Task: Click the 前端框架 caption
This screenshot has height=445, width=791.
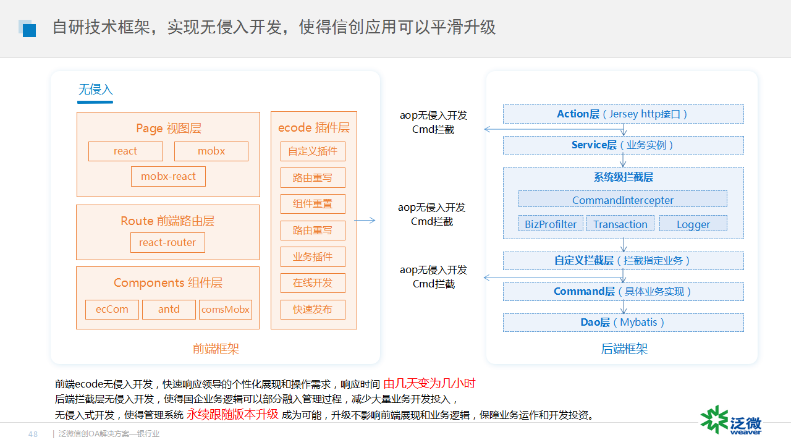Action: coord(216,349)
